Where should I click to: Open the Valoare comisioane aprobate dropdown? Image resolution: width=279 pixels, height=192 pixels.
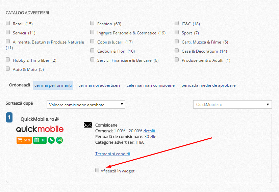click(86, 105)
